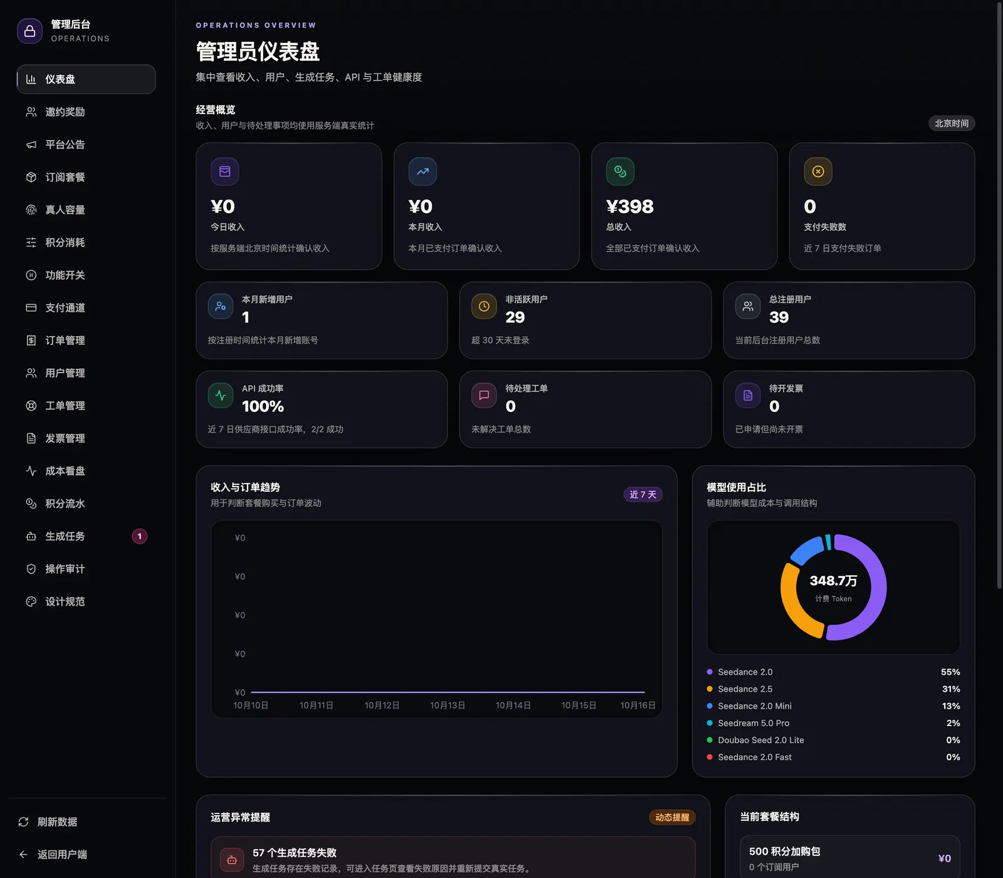The height and width of the screenshot is (878, 1003).
Task: Go to 邀约奖励 in the sidebar
Action: tap(87, 112)
